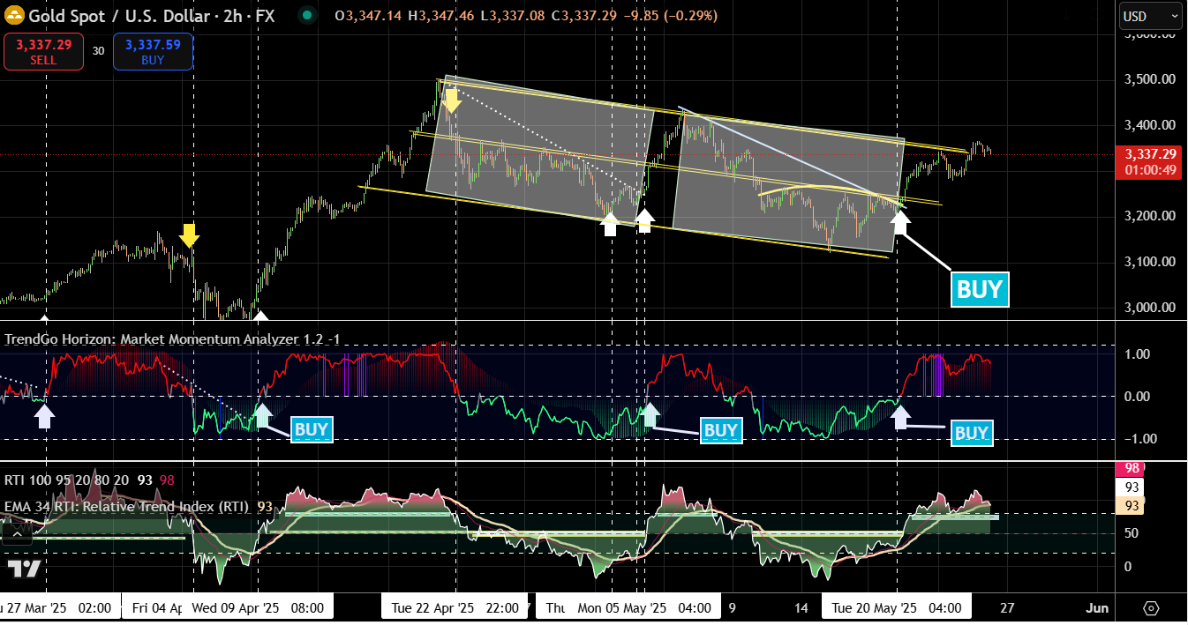Collapse indicator legend with chevron button
The height and width of the screenshot is (625, 1188).
16,533
